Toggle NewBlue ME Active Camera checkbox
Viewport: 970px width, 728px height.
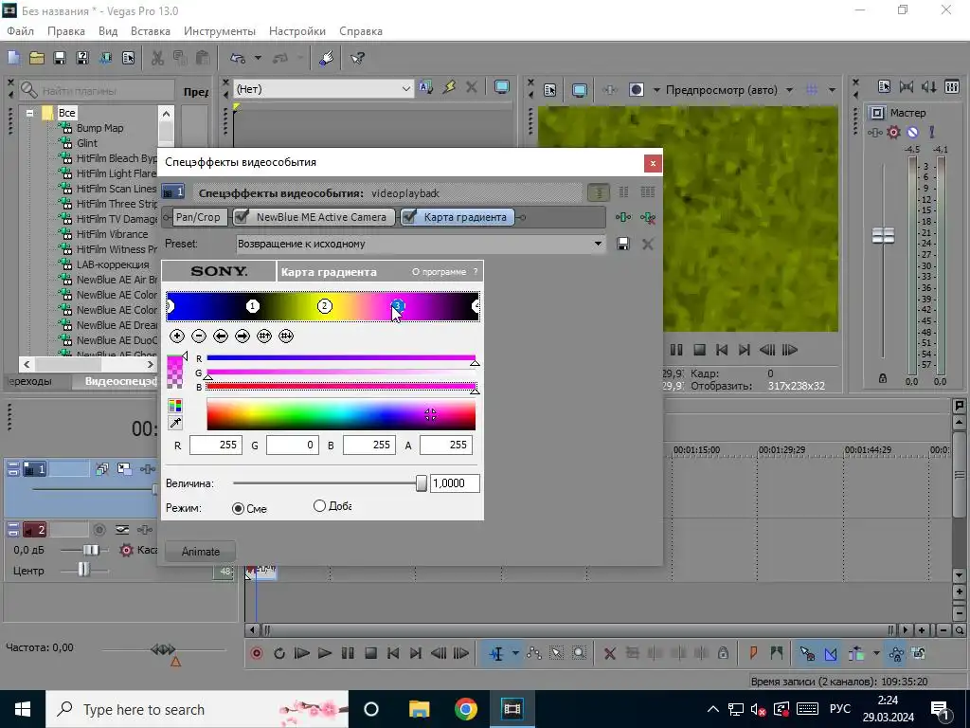coord(242,216)
